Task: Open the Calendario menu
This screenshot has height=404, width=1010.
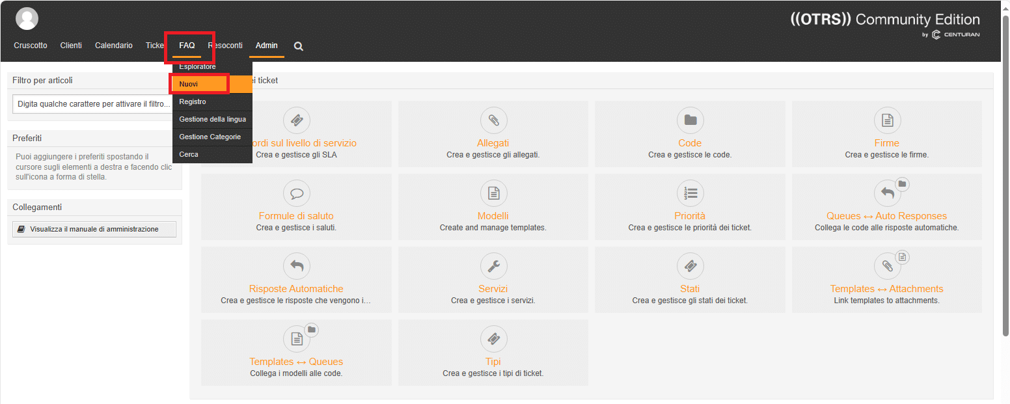Action: pos(114,46)
